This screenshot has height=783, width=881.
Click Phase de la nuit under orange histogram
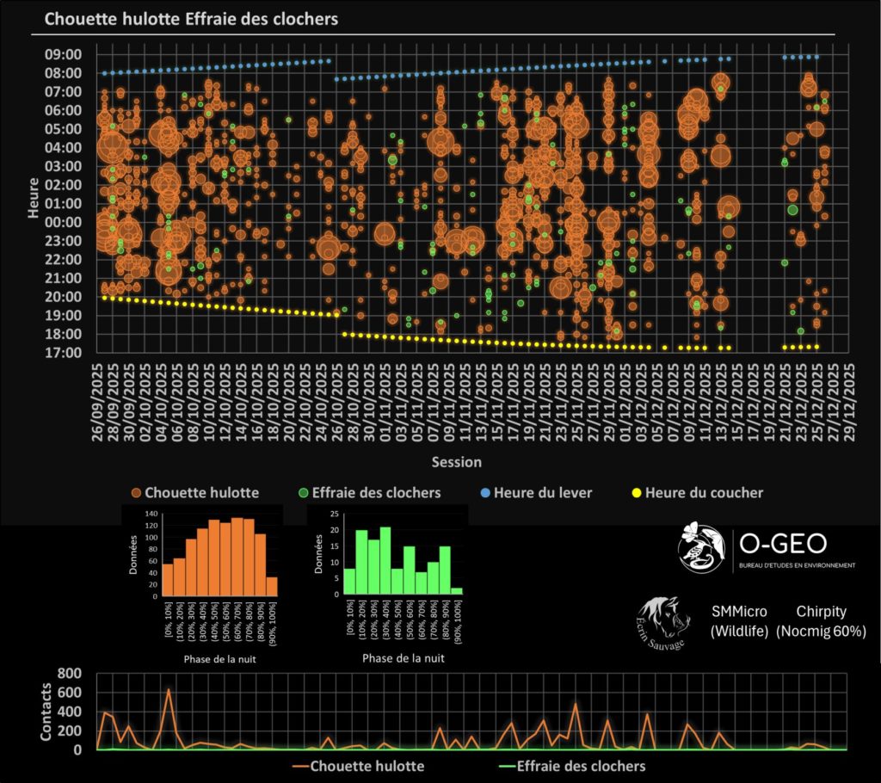[220, 660]
